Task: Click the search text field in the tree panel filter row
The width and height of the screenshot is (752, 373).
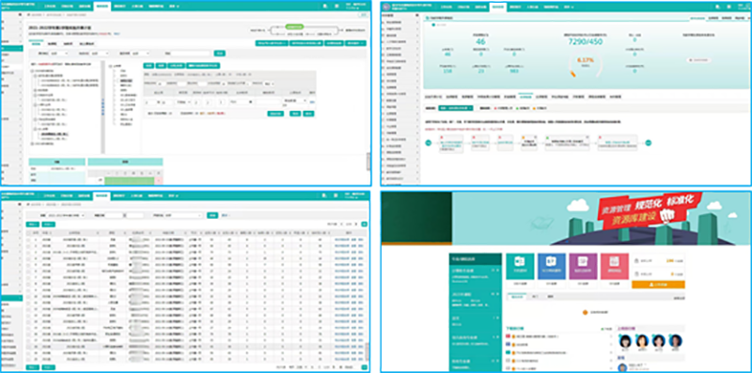Action: pos(191,54)
